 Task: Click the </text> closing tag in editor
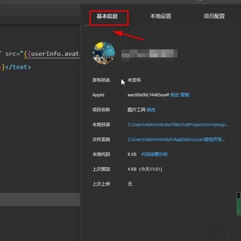pos(18,67)
